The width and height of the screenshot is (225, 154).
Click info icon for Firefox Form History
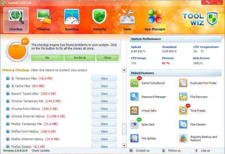click(8, 132)
